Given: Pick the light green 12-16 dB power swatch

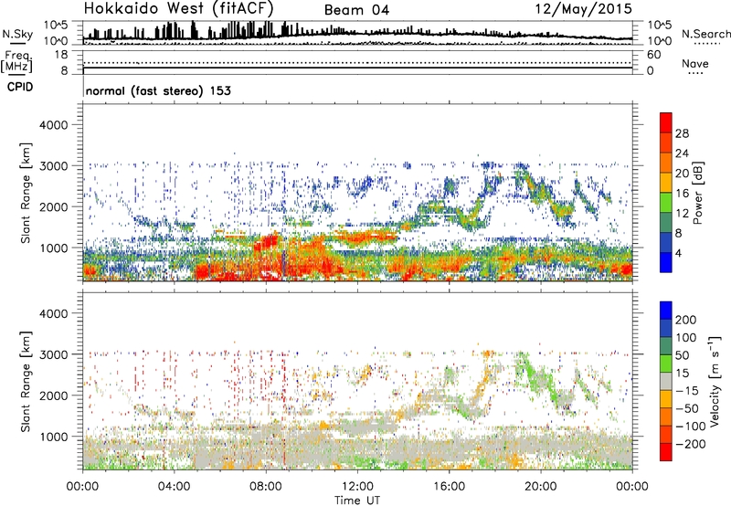Looking at the screenshot, I should [666, 203].
